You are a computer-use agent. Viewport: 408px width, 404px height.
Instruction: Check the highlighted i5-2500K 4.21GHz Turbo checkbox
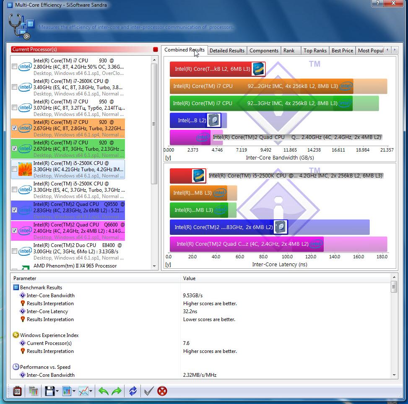[15, 169]
